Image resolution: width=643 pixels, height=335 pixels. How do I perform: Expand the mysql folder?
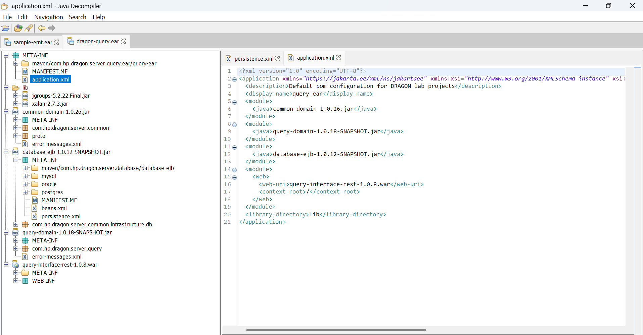[25, 176]
